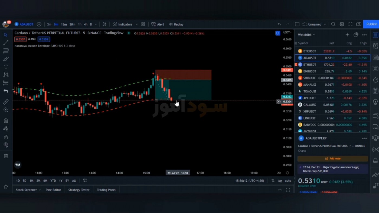Start bar Replay mode
Viewport: 379px width, 213px height.
pos(176,24)
